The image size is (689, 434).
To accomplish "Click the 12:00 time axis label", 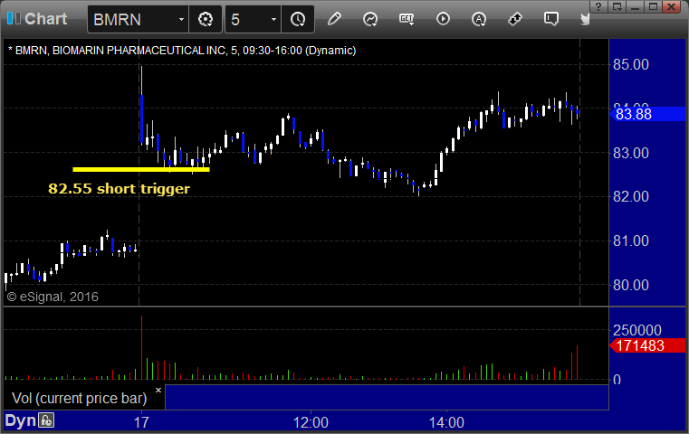I will click(x=311, y=422).
